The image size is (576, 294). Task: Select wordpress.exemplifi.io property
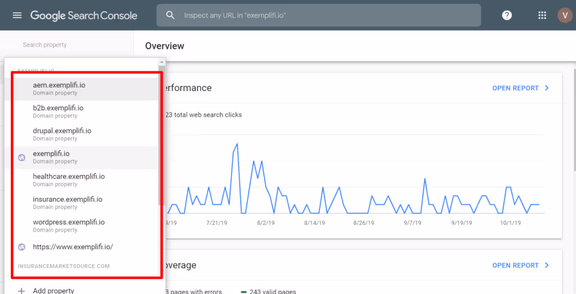click(x=81, y=226)
